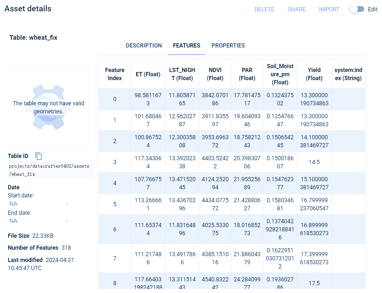Click the Yield value 14.5 in row 3
382x293 pixels.
click(x=314, y=162)
